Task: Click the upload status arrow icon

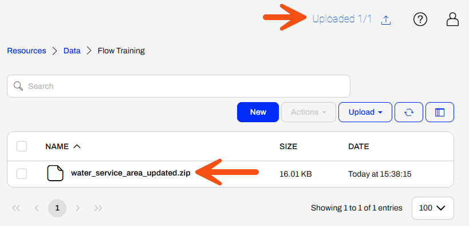Action: [x=386, y=20]
